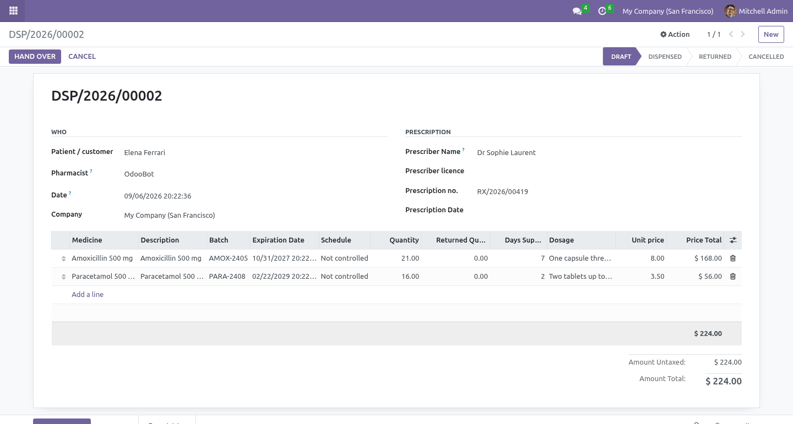Open company switcher My Company (San Francisco)

tap(668, 11)
